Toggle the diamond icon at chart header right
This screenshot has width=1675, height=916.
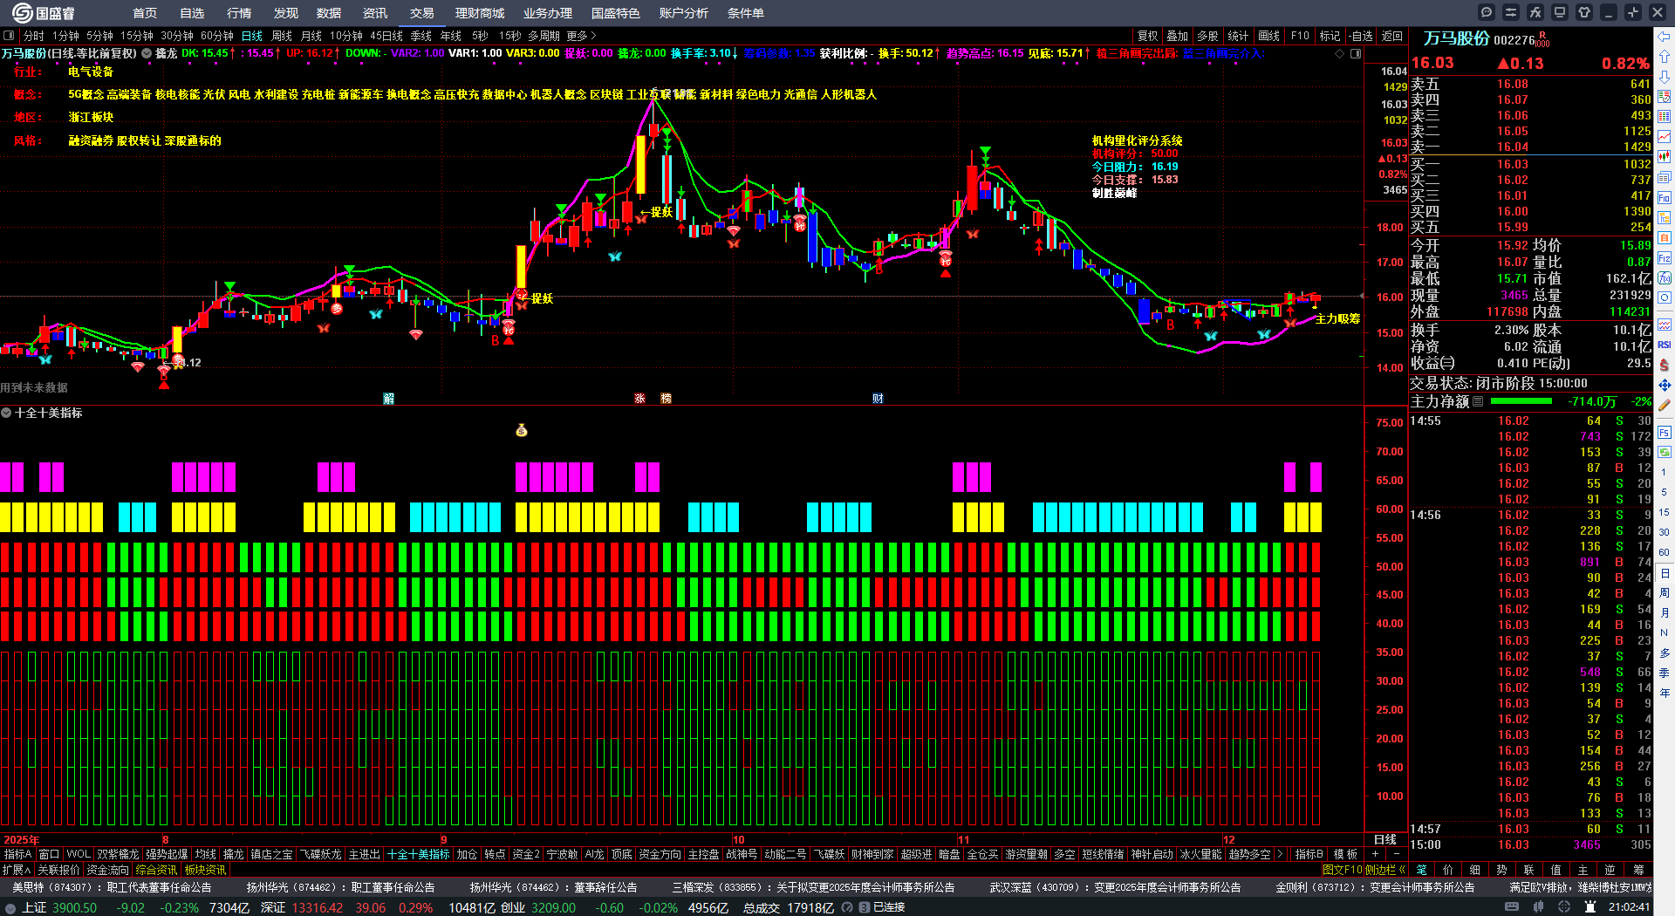1340,54
